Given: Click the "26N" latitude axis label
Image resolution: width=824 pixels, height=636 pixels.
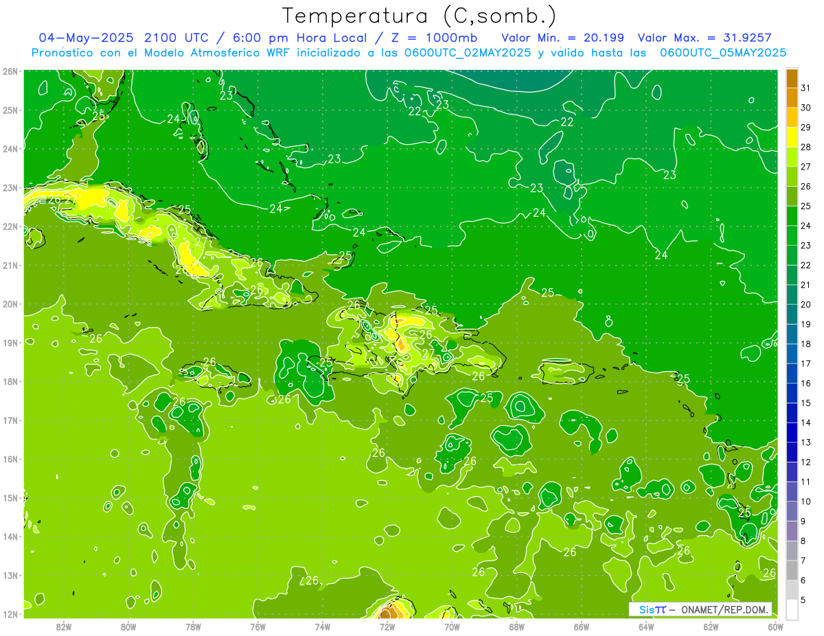Looking at the screenshot, I should [x=11, y=71].
